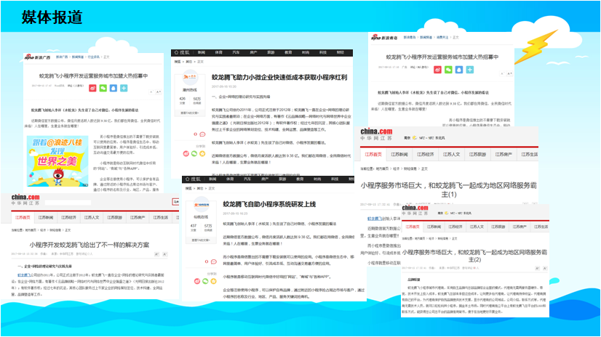
Task: Open 江苏人文 tab above article titled (1)
Action: [x=452, y=155]
